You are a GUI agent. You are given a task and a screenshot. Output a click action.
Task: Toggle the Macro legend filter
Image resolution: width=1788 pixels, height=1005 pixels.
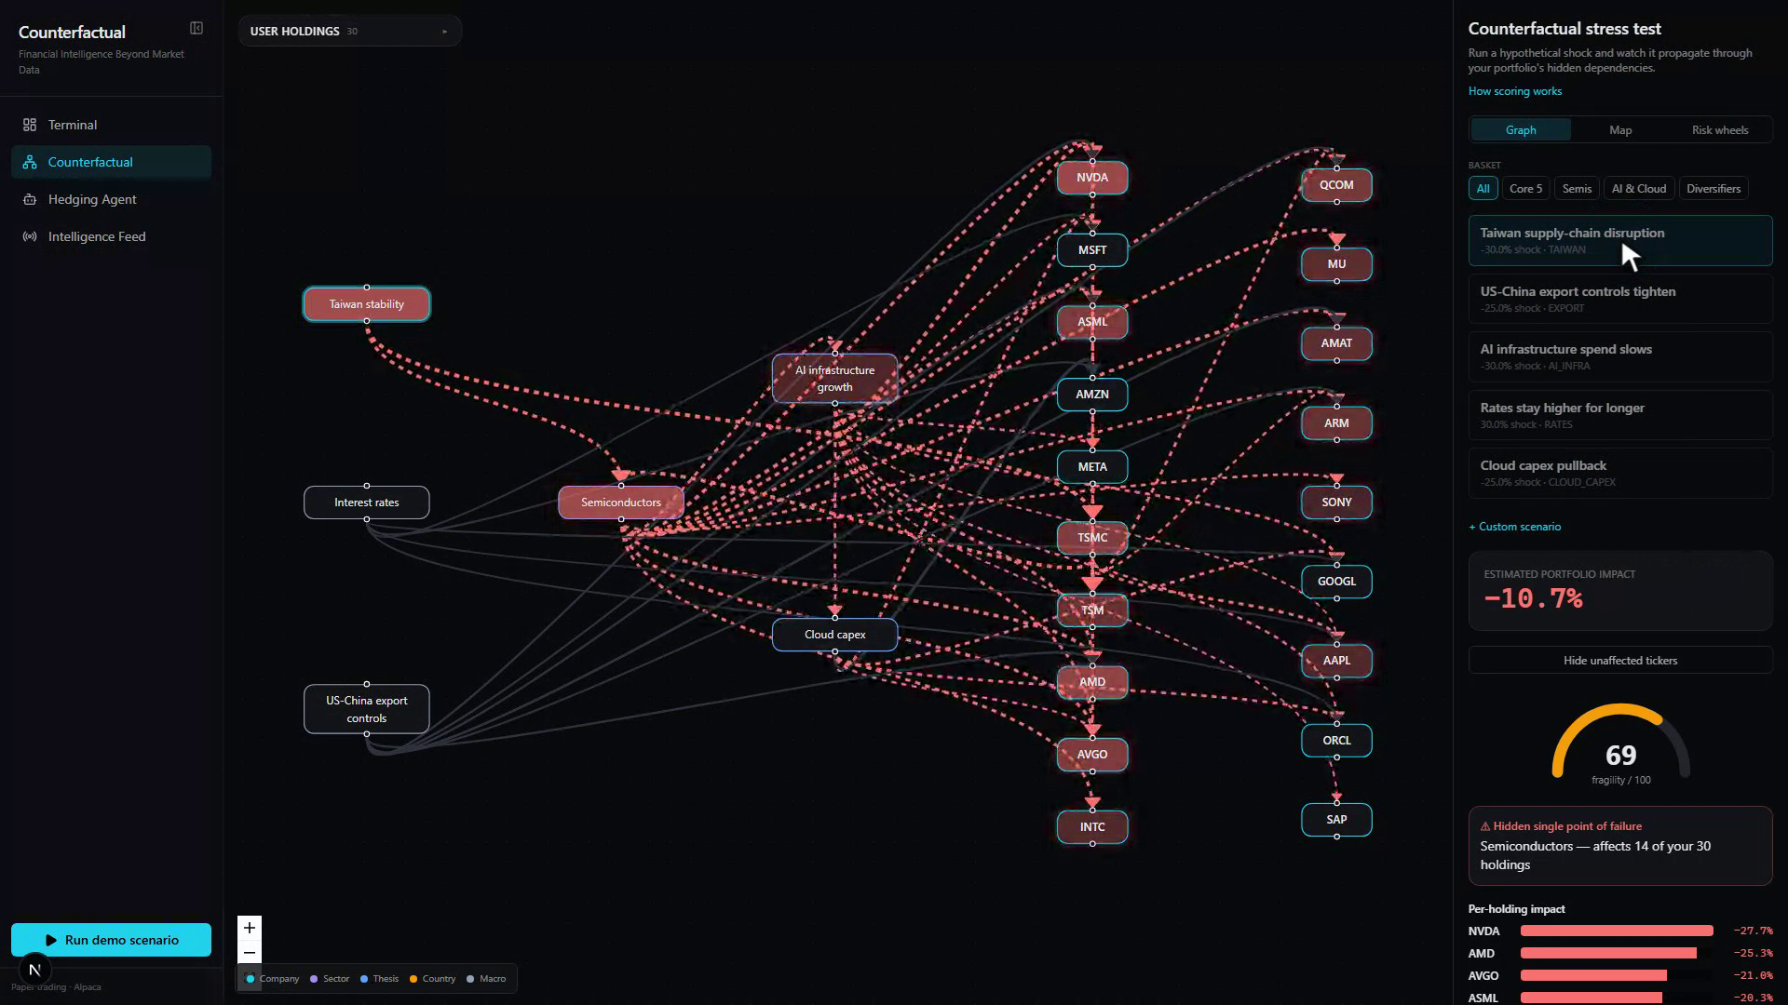(x=486, y=979)
